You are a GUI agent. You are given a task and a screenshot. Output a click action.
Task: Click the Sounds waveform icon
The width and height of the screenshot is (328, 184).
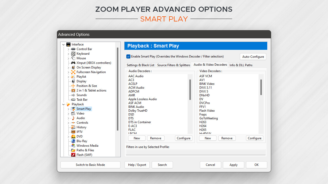click(73, 95)
